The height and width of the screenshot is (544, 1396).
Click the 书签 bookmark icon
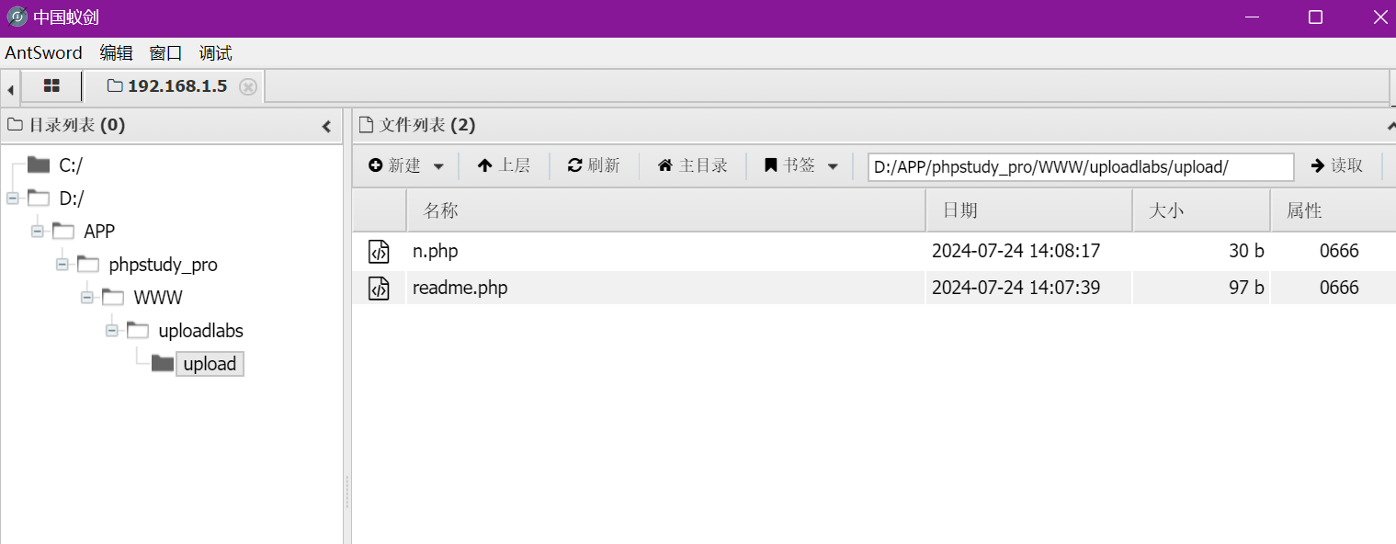[770, 165]
